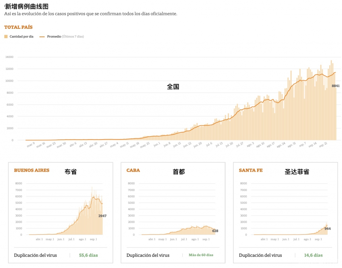Select the CABA panel title
This screenshot has width=342, height=268.
click(133, 170)
